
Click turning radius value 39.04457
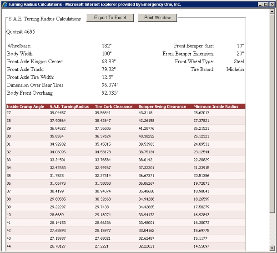[x=58, y=113]
